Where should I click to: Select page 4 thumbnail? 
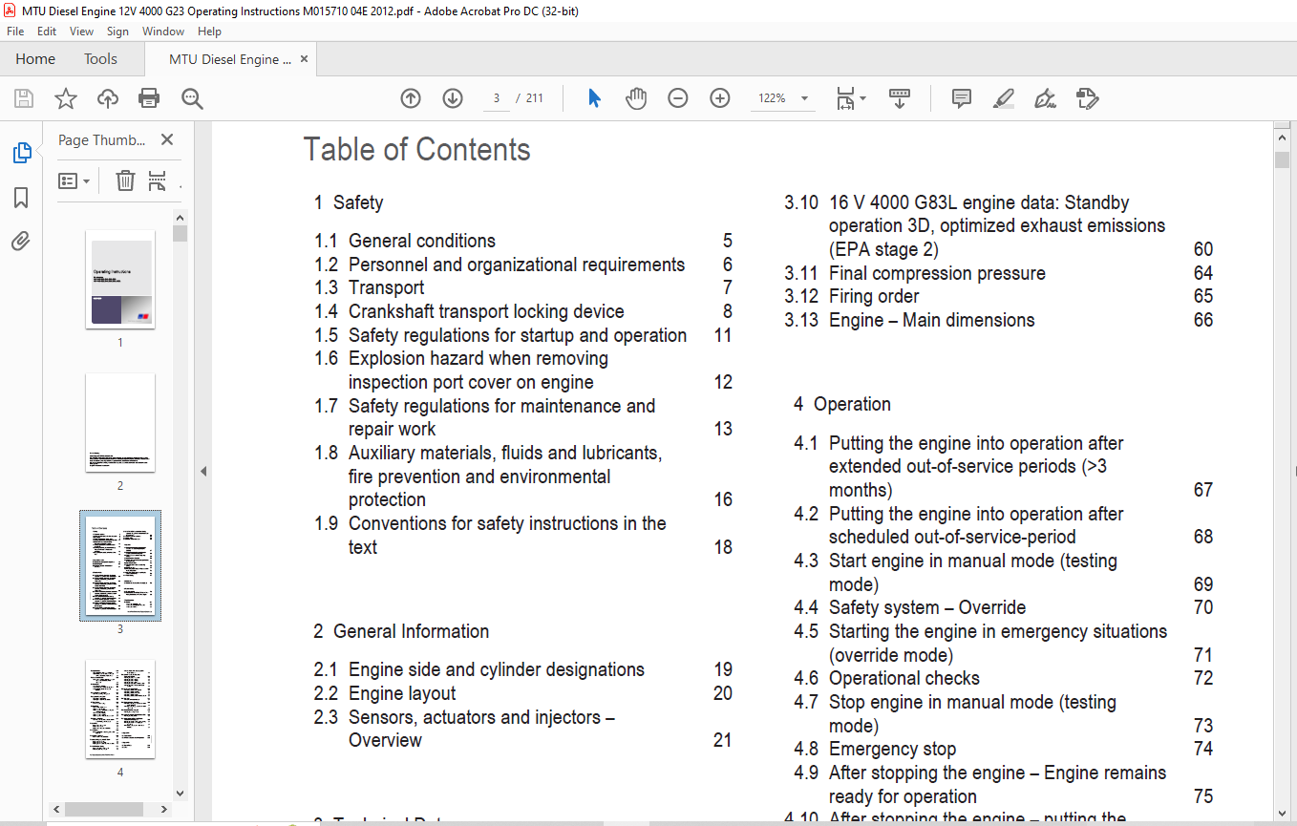(x=120, y=709)
